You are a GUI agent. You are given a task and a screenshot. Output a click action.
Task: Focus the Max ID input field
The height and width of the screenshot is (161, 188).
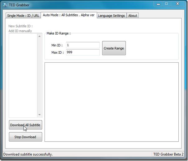point(83,52)
